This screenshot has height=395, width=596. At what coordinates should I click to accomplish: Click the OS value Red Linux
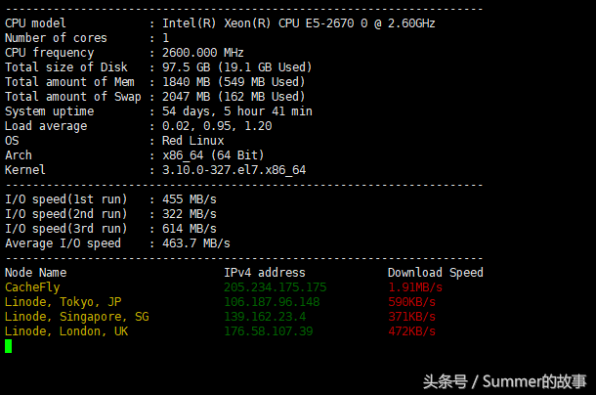click(x=193, y=141)
